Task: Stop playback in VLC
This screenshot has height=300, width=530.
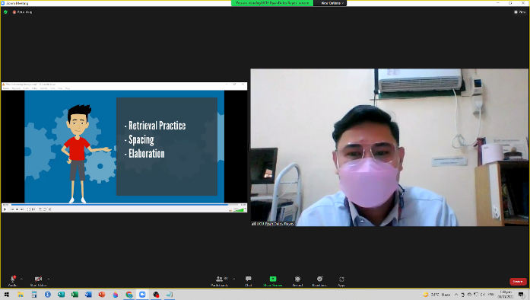Action: (17, 209)
